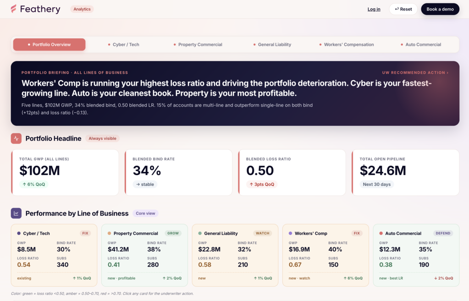This screenshot has width=469, height=301.
Task: Open the Workers' Comp performance card
Action: [326, 256]
